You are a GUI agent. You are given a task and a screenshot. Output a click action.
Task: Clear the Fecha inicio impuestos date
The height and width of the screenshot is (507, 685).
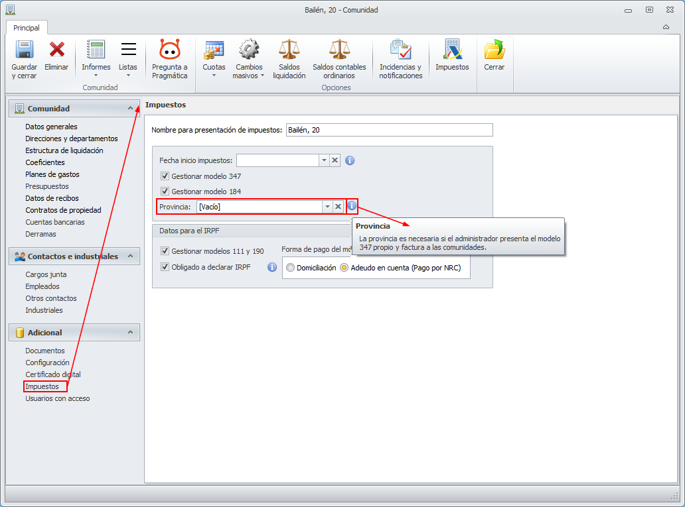[x=335, y=160]
